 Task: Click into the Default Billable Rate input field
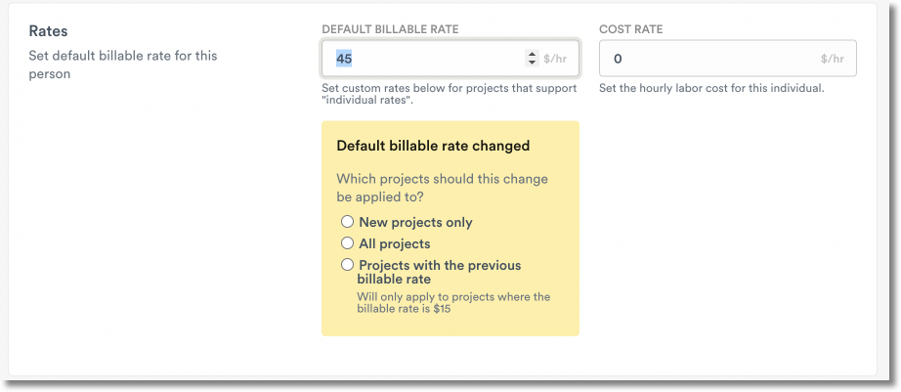click(430, 59)
